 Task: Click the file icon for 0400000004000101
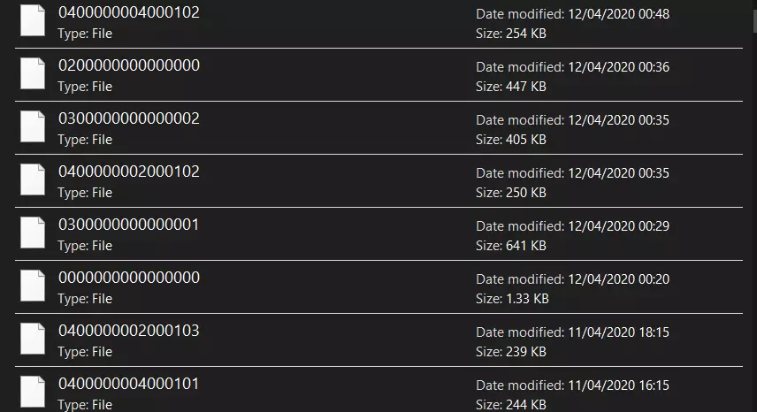point(33,392)
